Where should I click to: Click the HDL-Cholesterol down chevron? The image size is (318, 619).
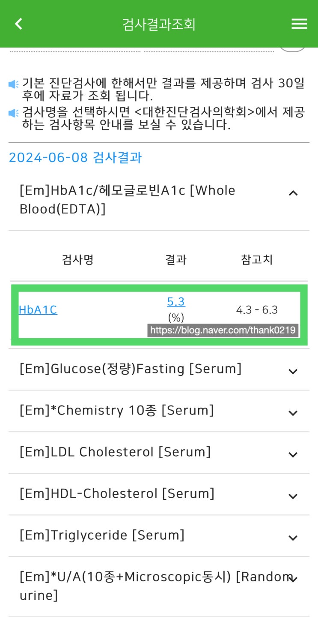click(293, 496)
